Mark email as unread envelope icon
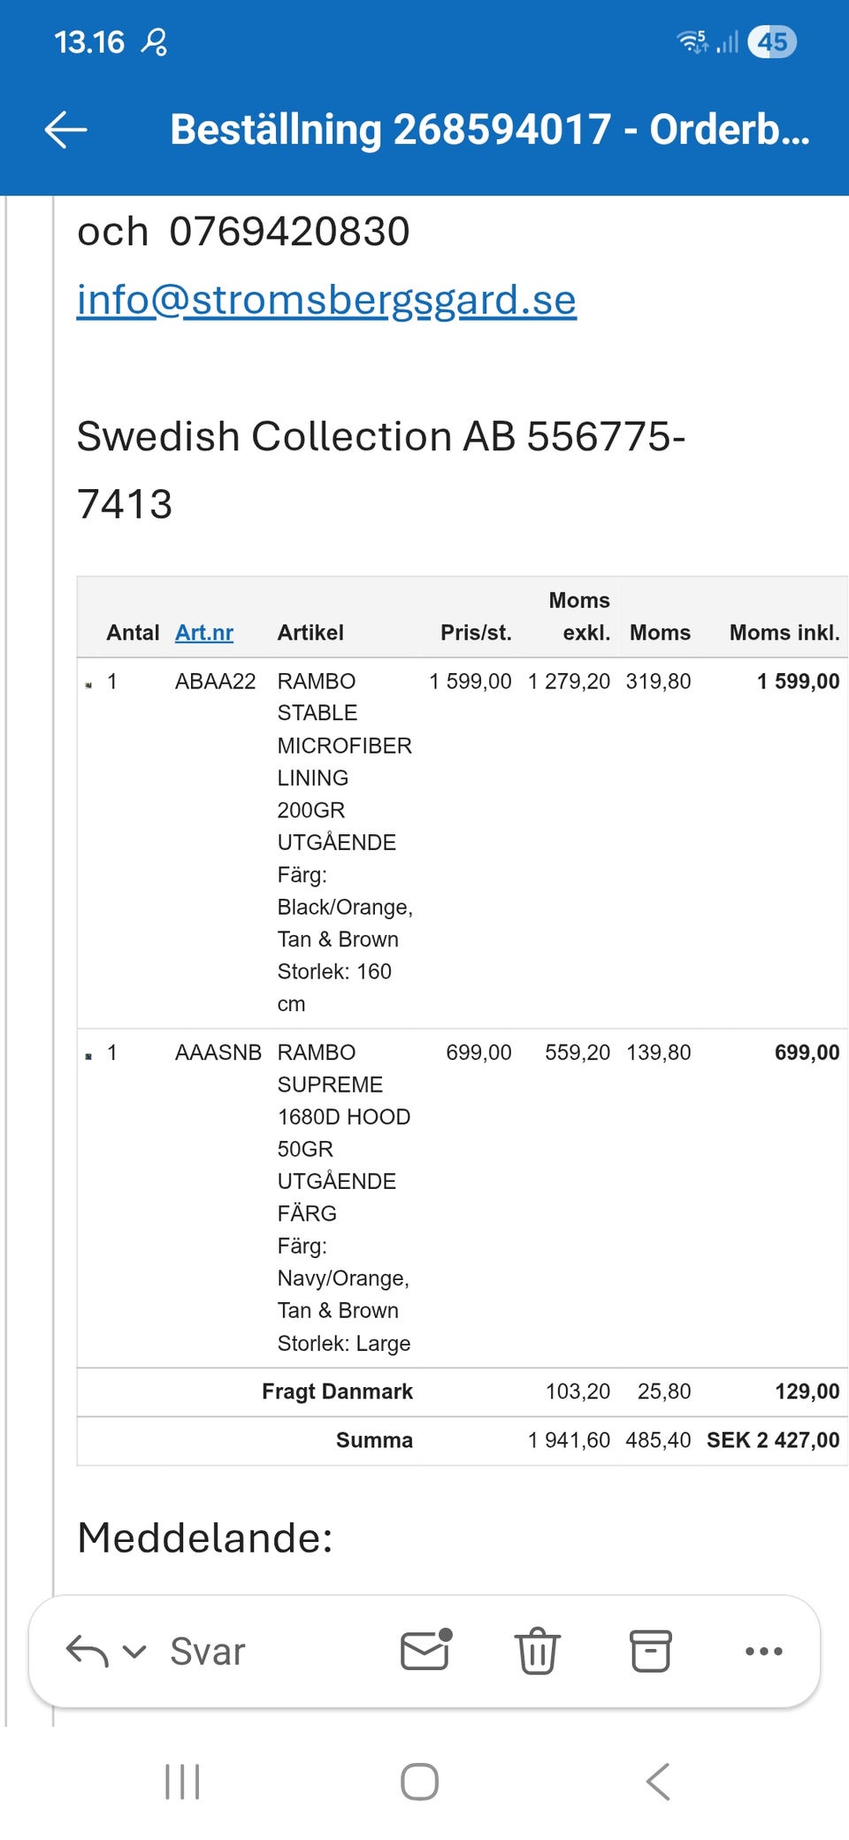Image resolution: width=849 pixels, height=1840 pixels. coord(425,1651)
